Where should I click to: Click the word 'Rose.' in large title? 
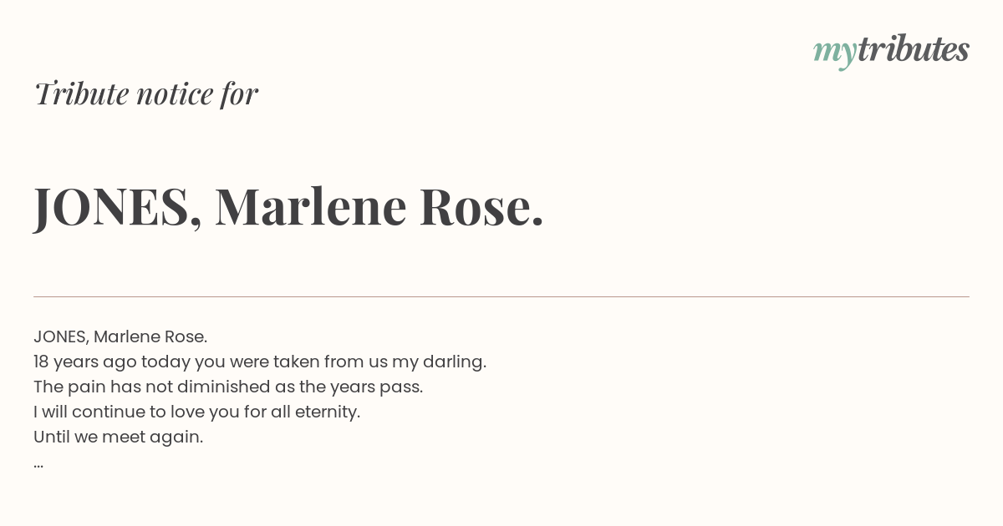[481, 206]
